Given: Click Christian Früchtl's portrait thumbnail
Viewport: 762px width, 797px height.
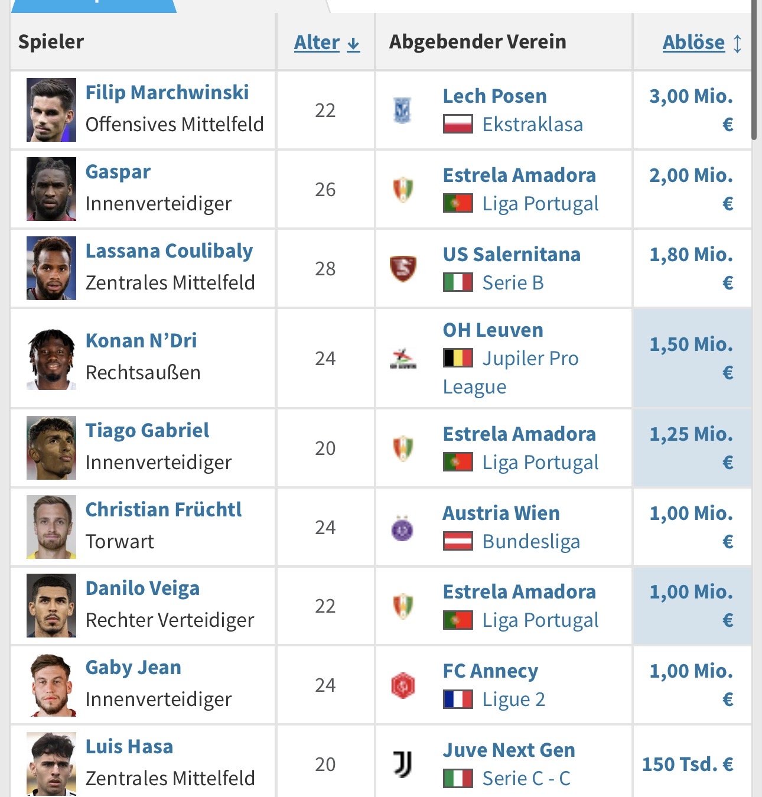Looking at the screenshot, I should coord(51,527).
